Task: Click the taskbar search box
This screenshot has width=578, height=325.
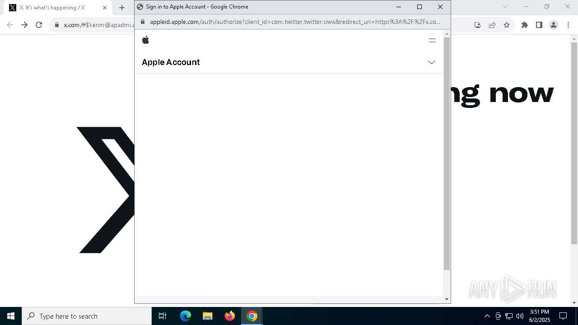Action: [x=87, y=316]
